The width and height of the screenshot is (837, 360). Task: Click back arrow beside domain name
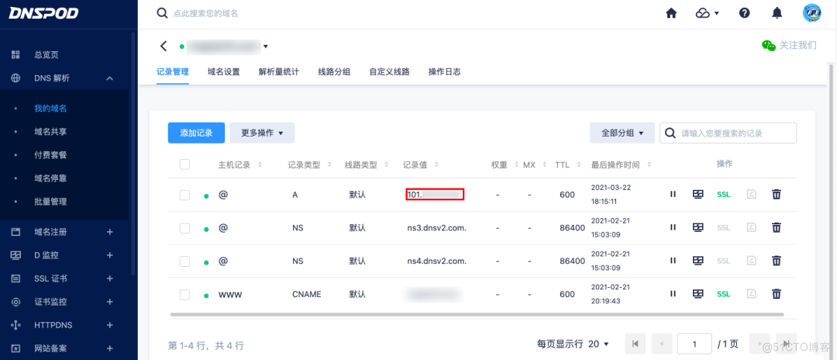click(x=164, y=46)
